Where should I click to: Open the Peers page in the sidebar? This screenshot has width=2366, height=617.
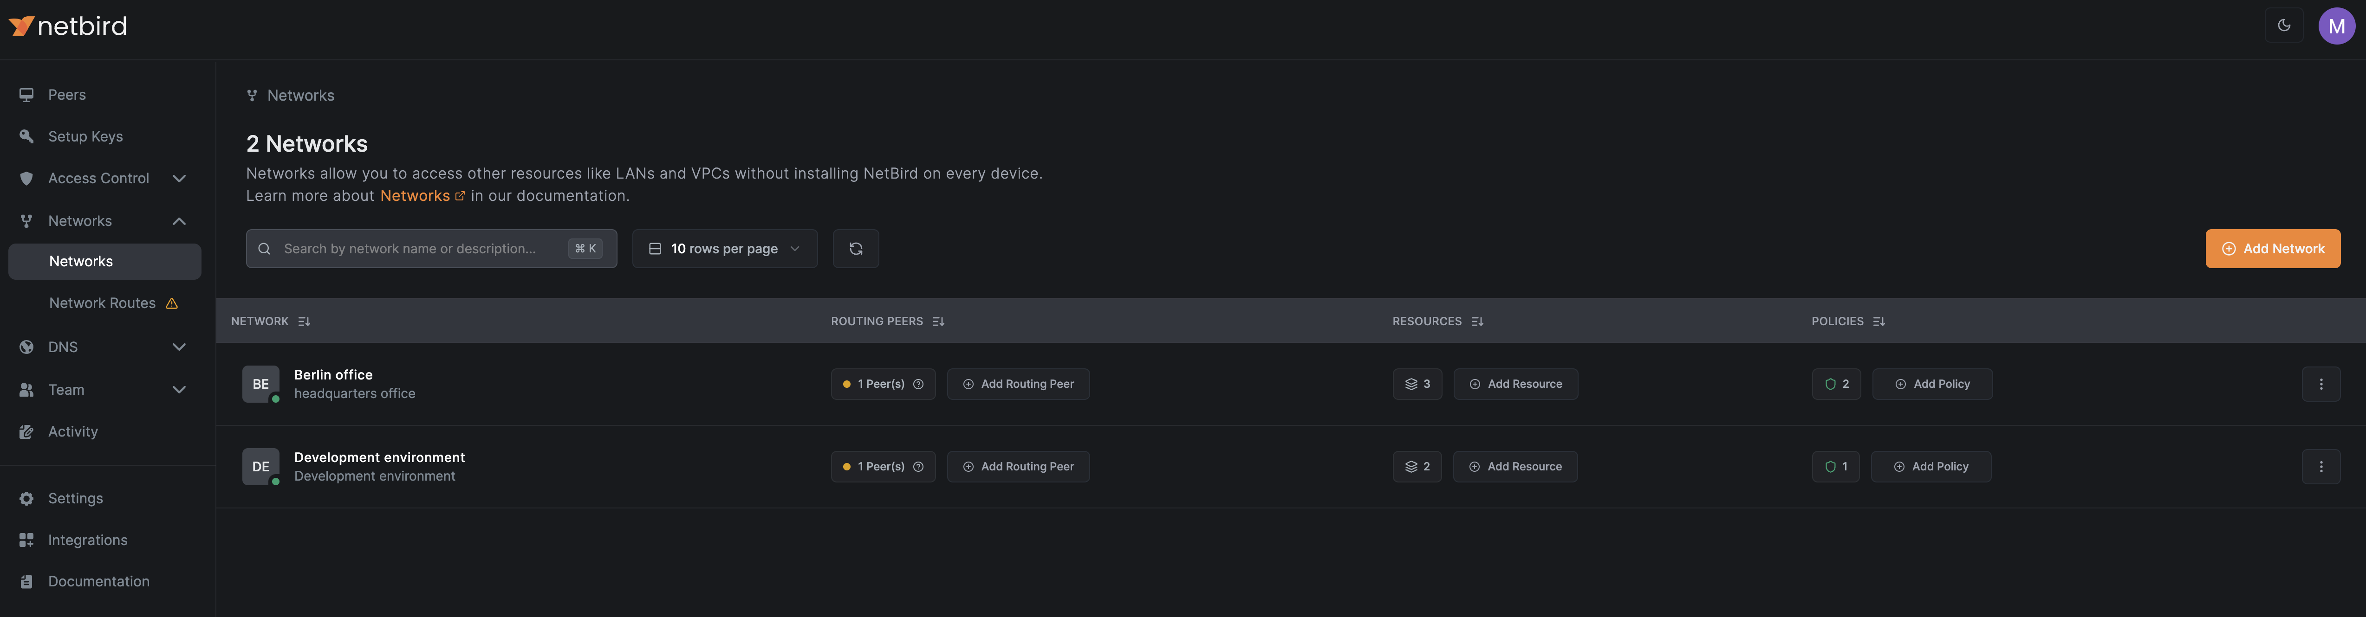(x=66, y=95)
